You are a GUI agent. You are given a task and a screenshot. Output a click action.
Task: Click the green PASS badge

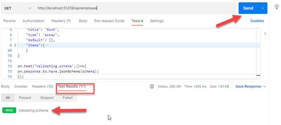[x=9, y=110]
